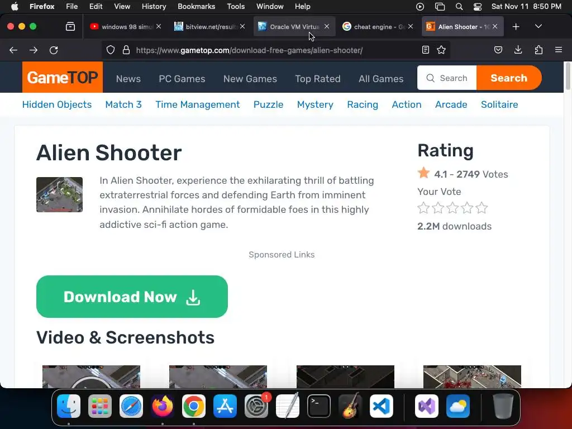
Task: Open the News navigation link
Action: pos(128,79)
